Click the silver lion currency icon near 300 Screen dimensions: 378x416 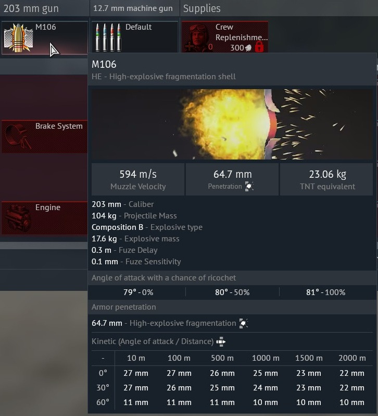click(248, 48)
